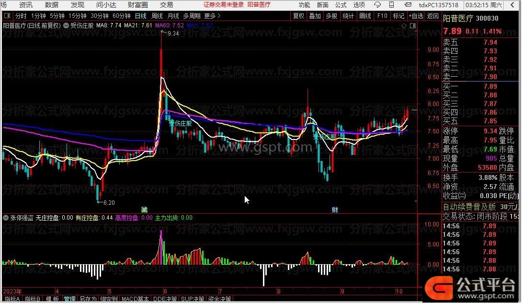
Task: Click the diamond icon above the price axis
Action: 404,25
